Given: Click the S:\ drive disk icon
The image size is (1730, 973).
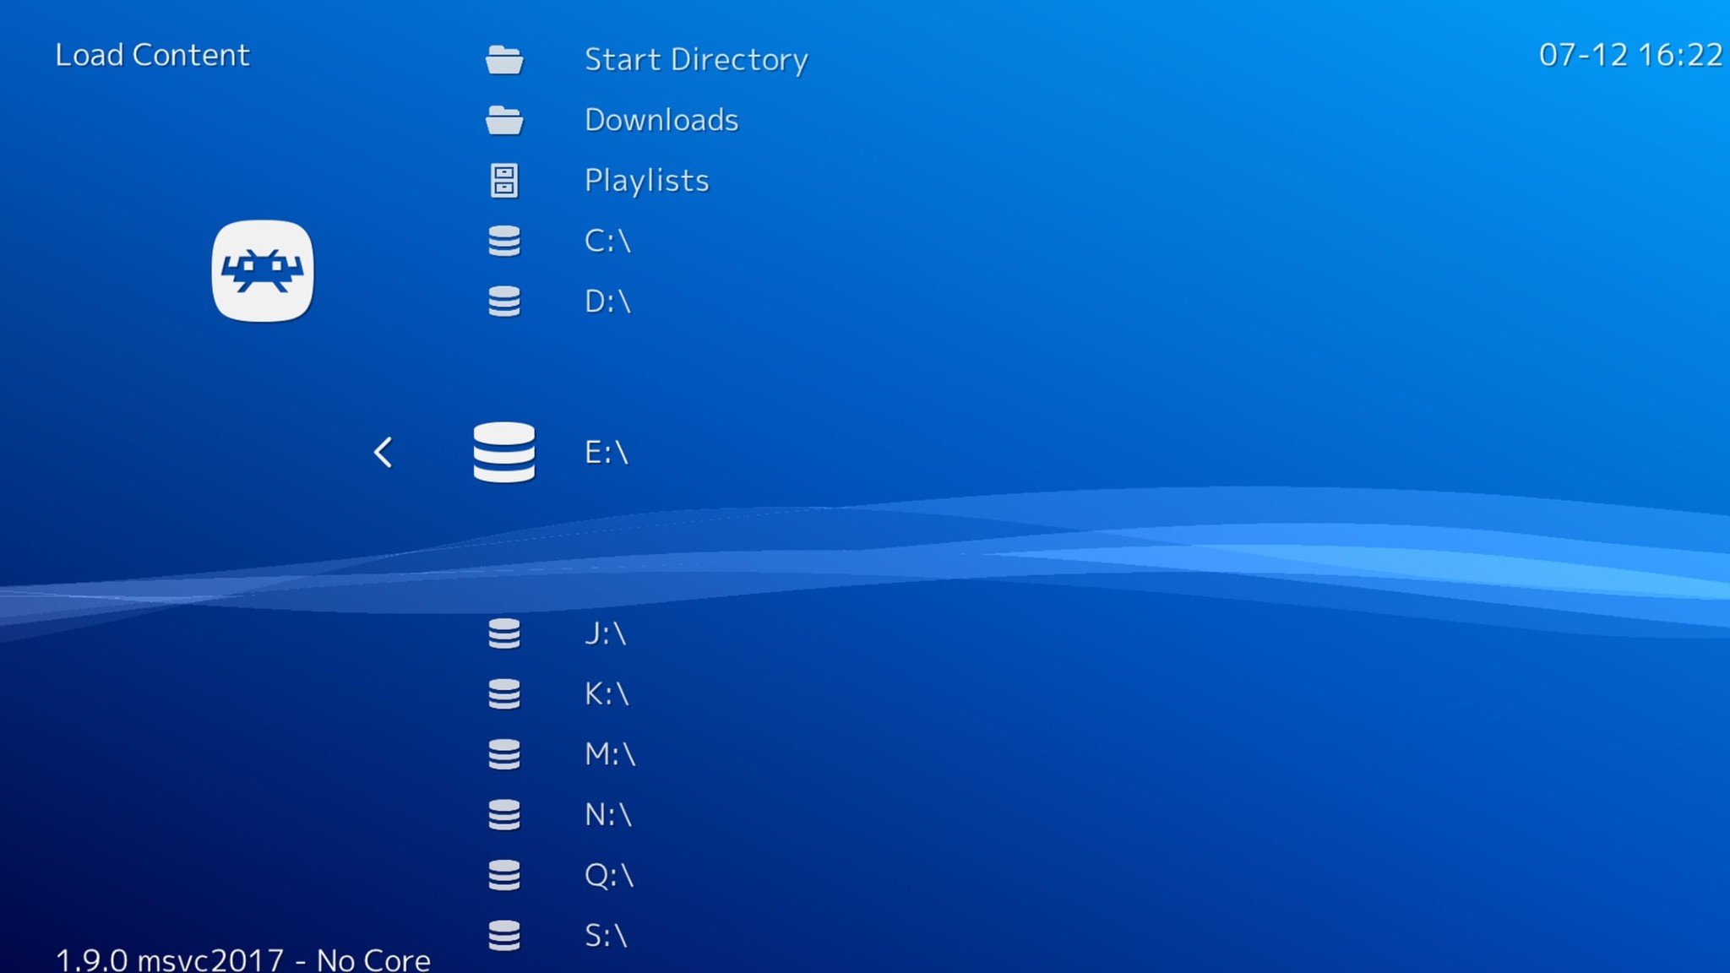Looking at the screenshot, I should coord(504,936).
